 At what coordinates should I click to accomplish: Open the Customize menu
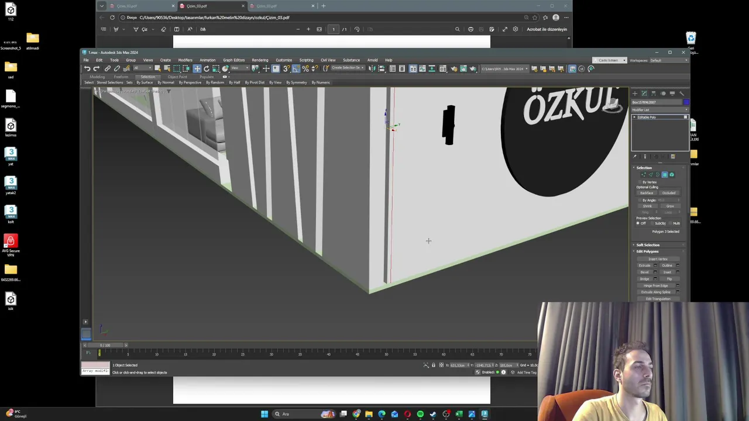click(284, 60)
